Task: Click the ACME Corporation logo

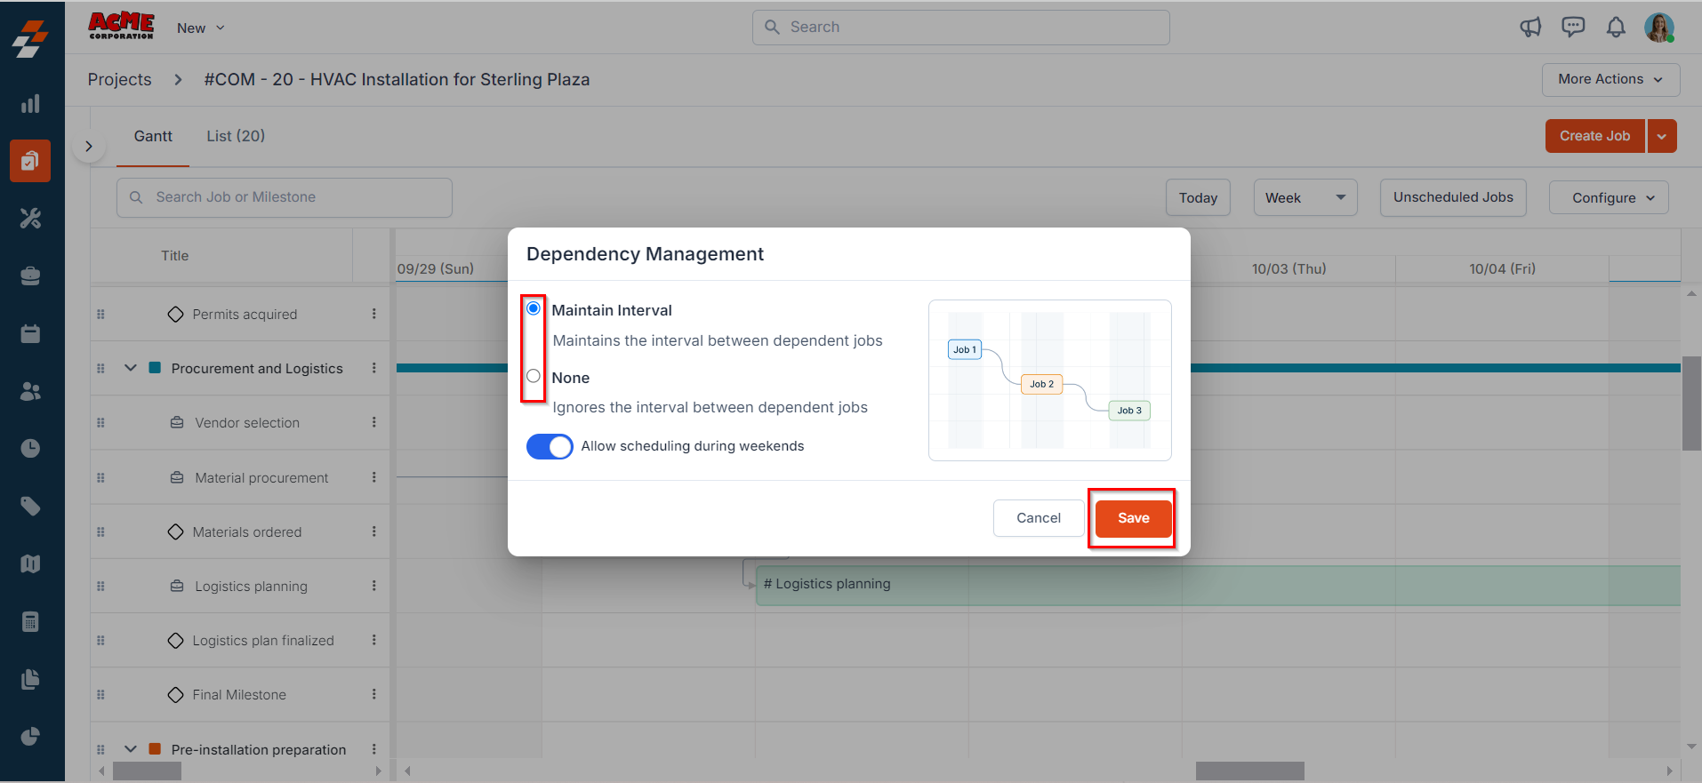Action: 121,26
